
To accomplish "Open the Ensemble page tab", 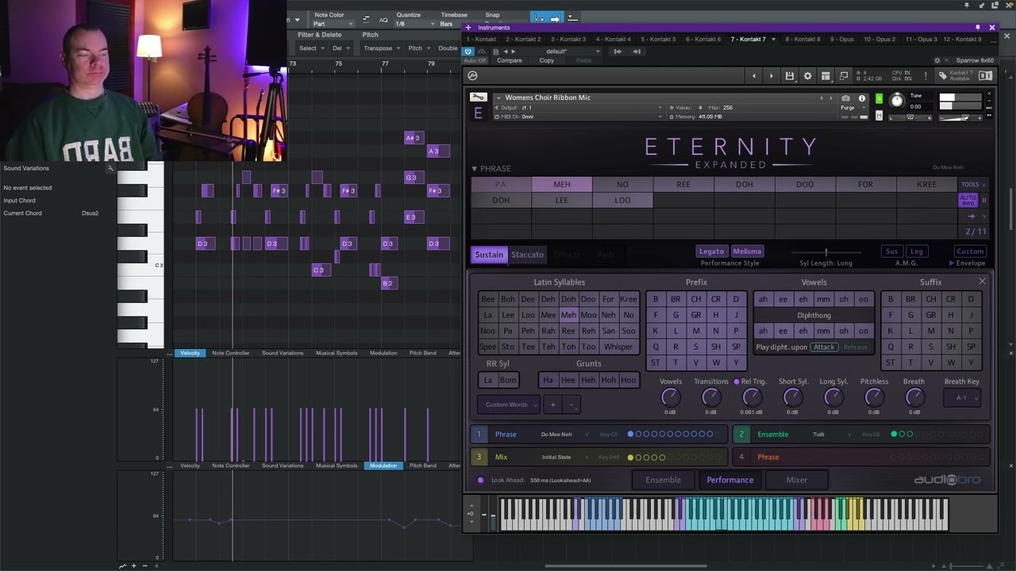I will [x=663, y=480].
